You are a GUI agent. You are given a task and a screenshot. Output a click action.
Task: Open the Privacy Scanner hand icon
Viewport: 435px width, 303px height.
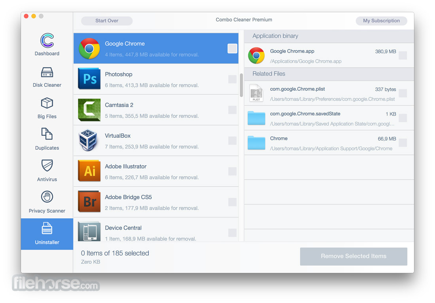(x=47, y=197)
